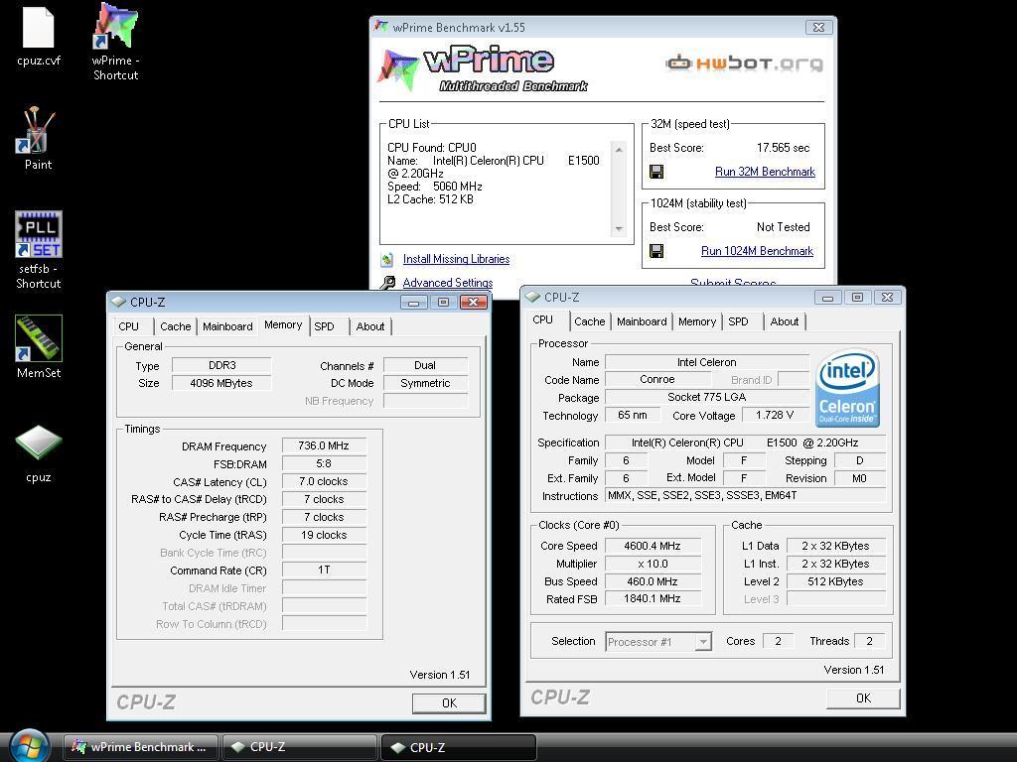Click the Install Missing Libraries icon
The height and width of the screenshot is (762, 1017).
[387, 259]
